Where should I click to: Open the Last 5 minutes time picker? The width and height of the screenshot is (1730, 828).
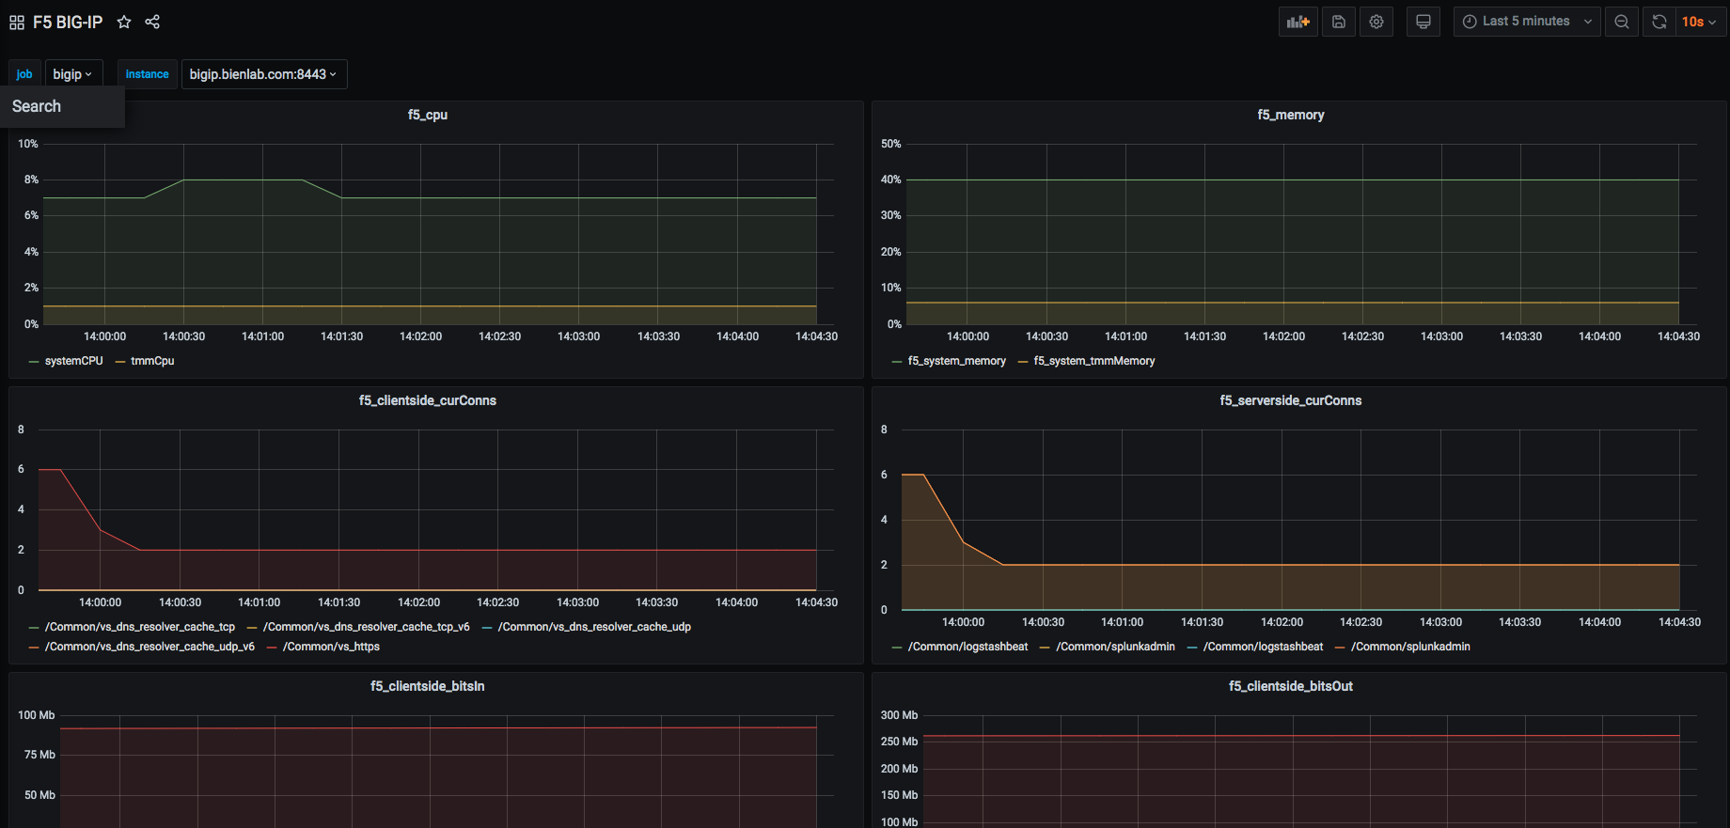pos(1526,22)
